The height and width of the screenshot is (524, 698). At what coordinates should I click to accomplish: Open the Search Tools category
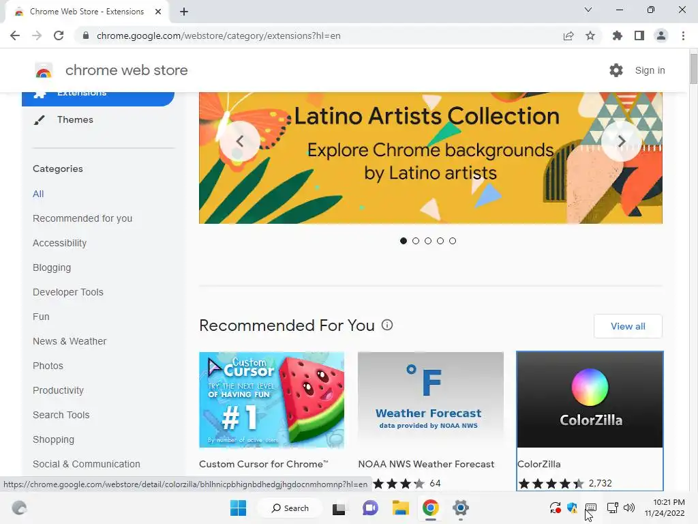61,415
